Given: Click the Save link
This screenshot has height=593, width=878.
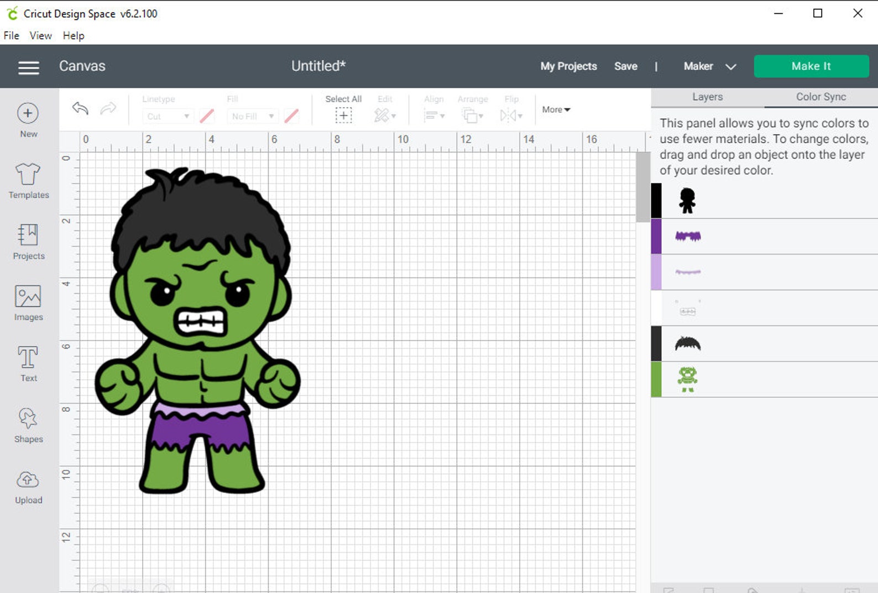Looking at the screenshot, I should point(625,66).
